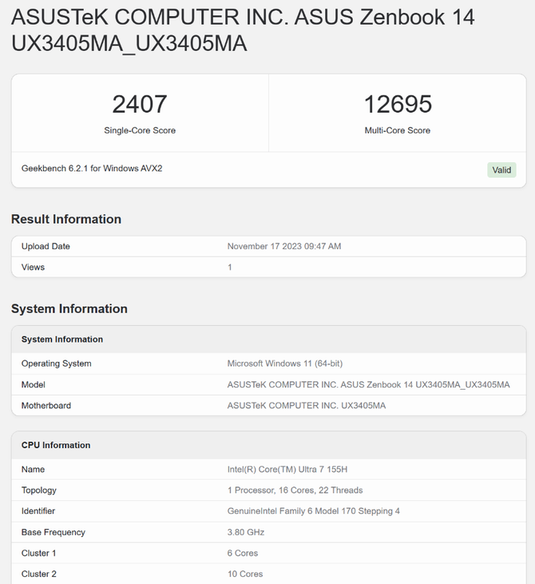Click the Base Frequency label
The image size is (535, 584).
coord(53,532)
